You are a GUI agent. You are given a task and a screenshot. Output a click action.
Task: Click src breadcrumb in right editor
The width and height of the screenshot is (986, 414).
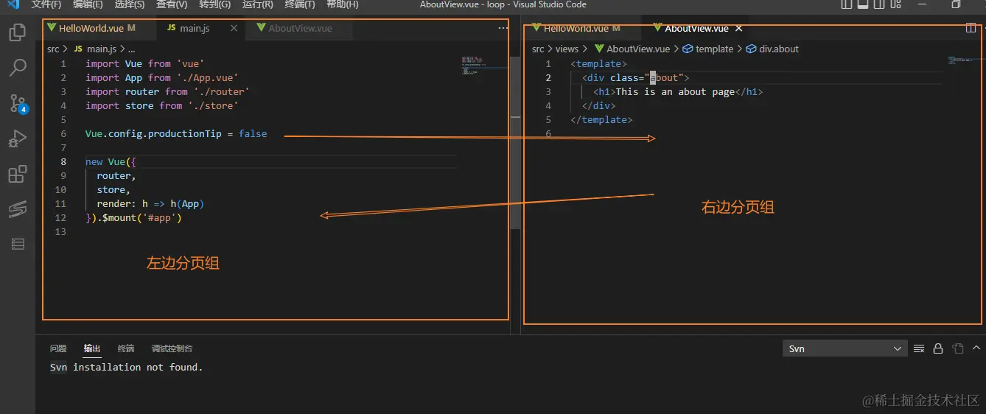[538, 49]
